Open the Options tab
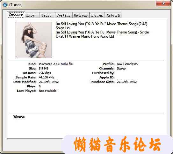The image size is (173, 154). point(81,15)
